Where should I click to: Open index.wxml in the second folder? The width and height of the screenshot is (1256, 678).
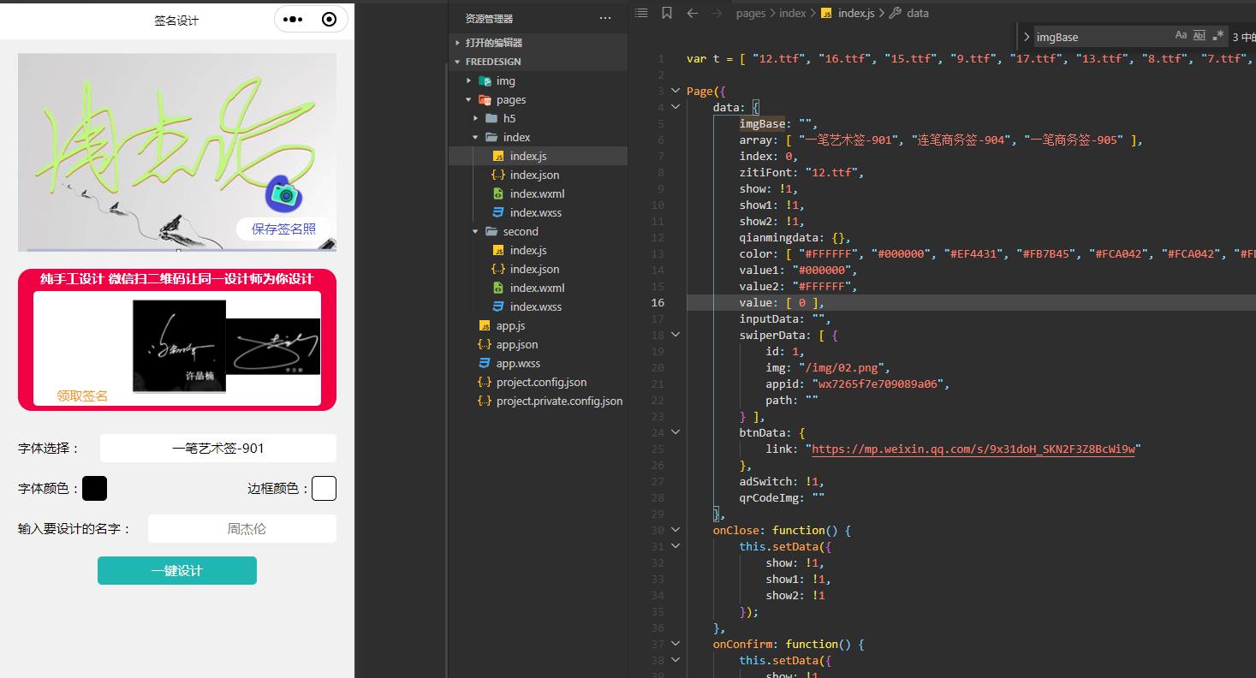[537, 288]
